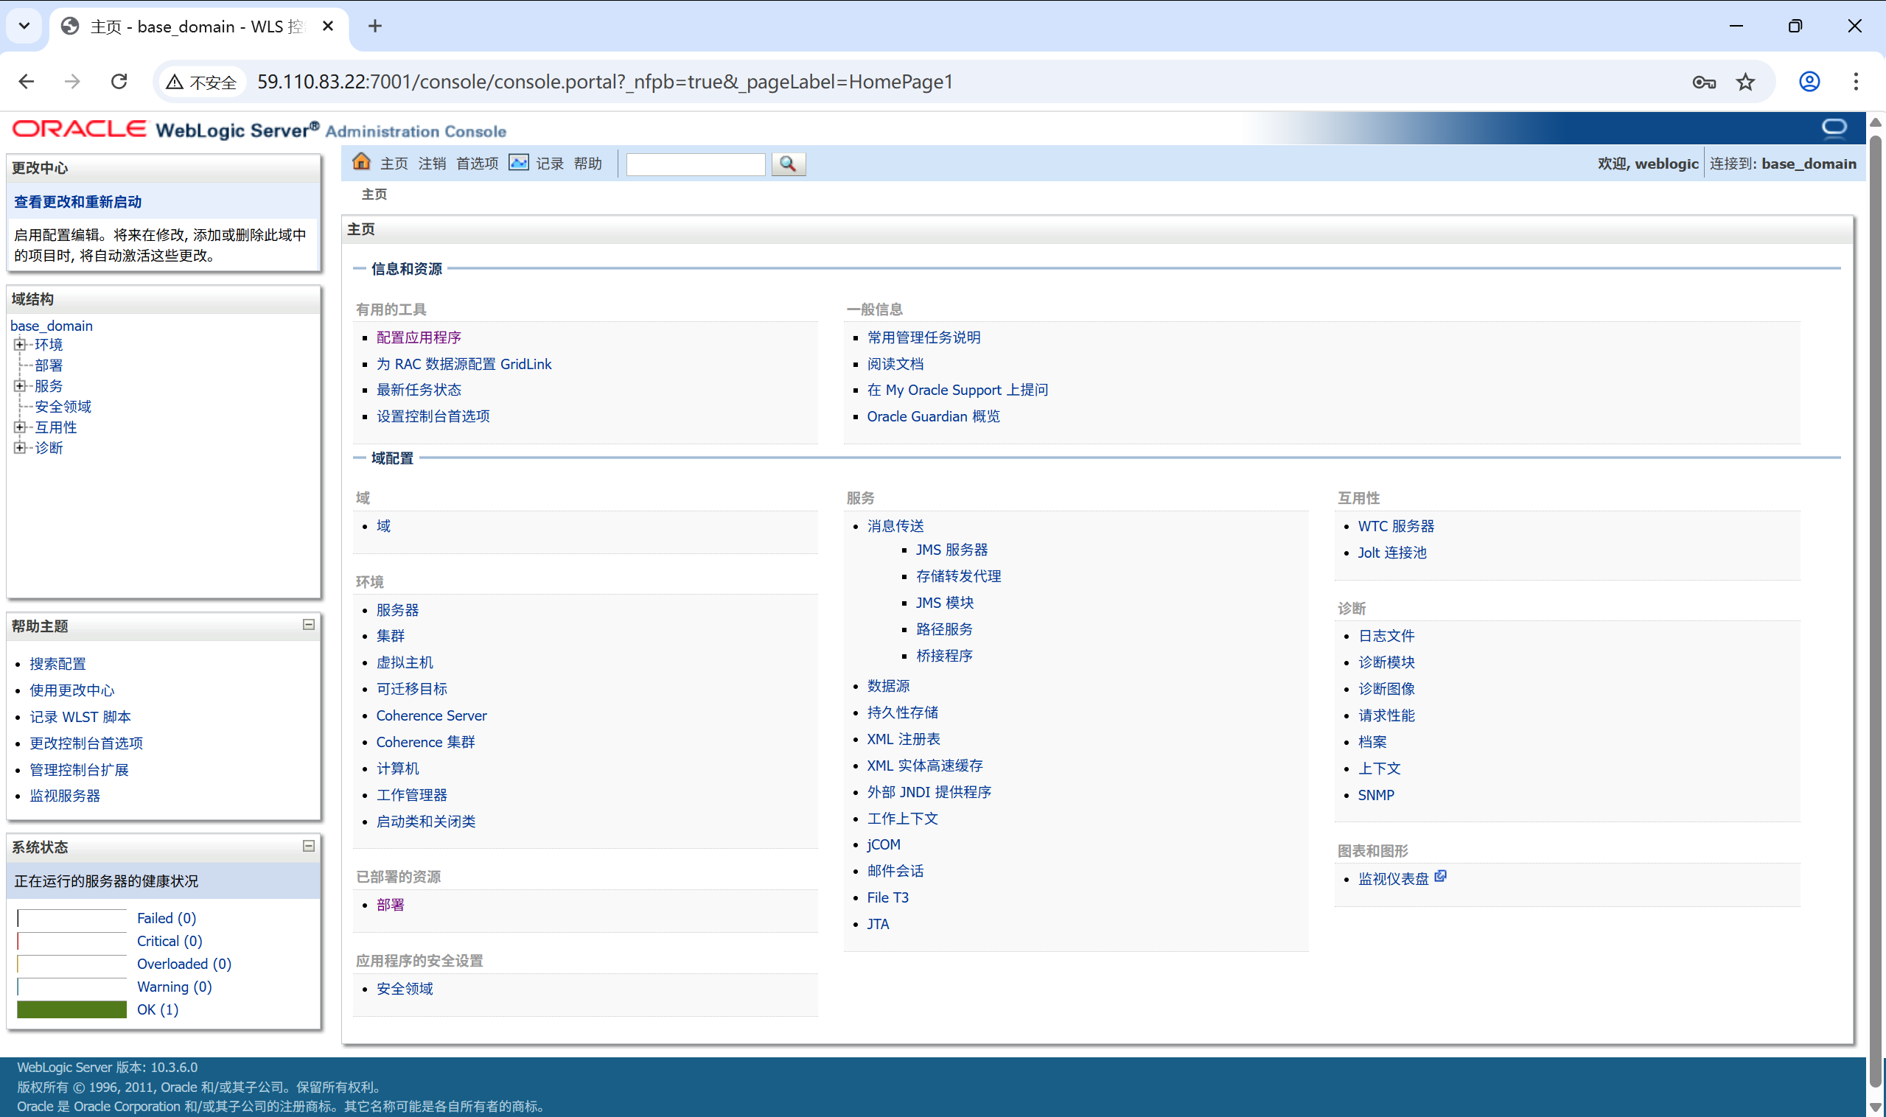Expand the 诊断 tree node
1886x1117 pixels.
(x=20, y=447)
